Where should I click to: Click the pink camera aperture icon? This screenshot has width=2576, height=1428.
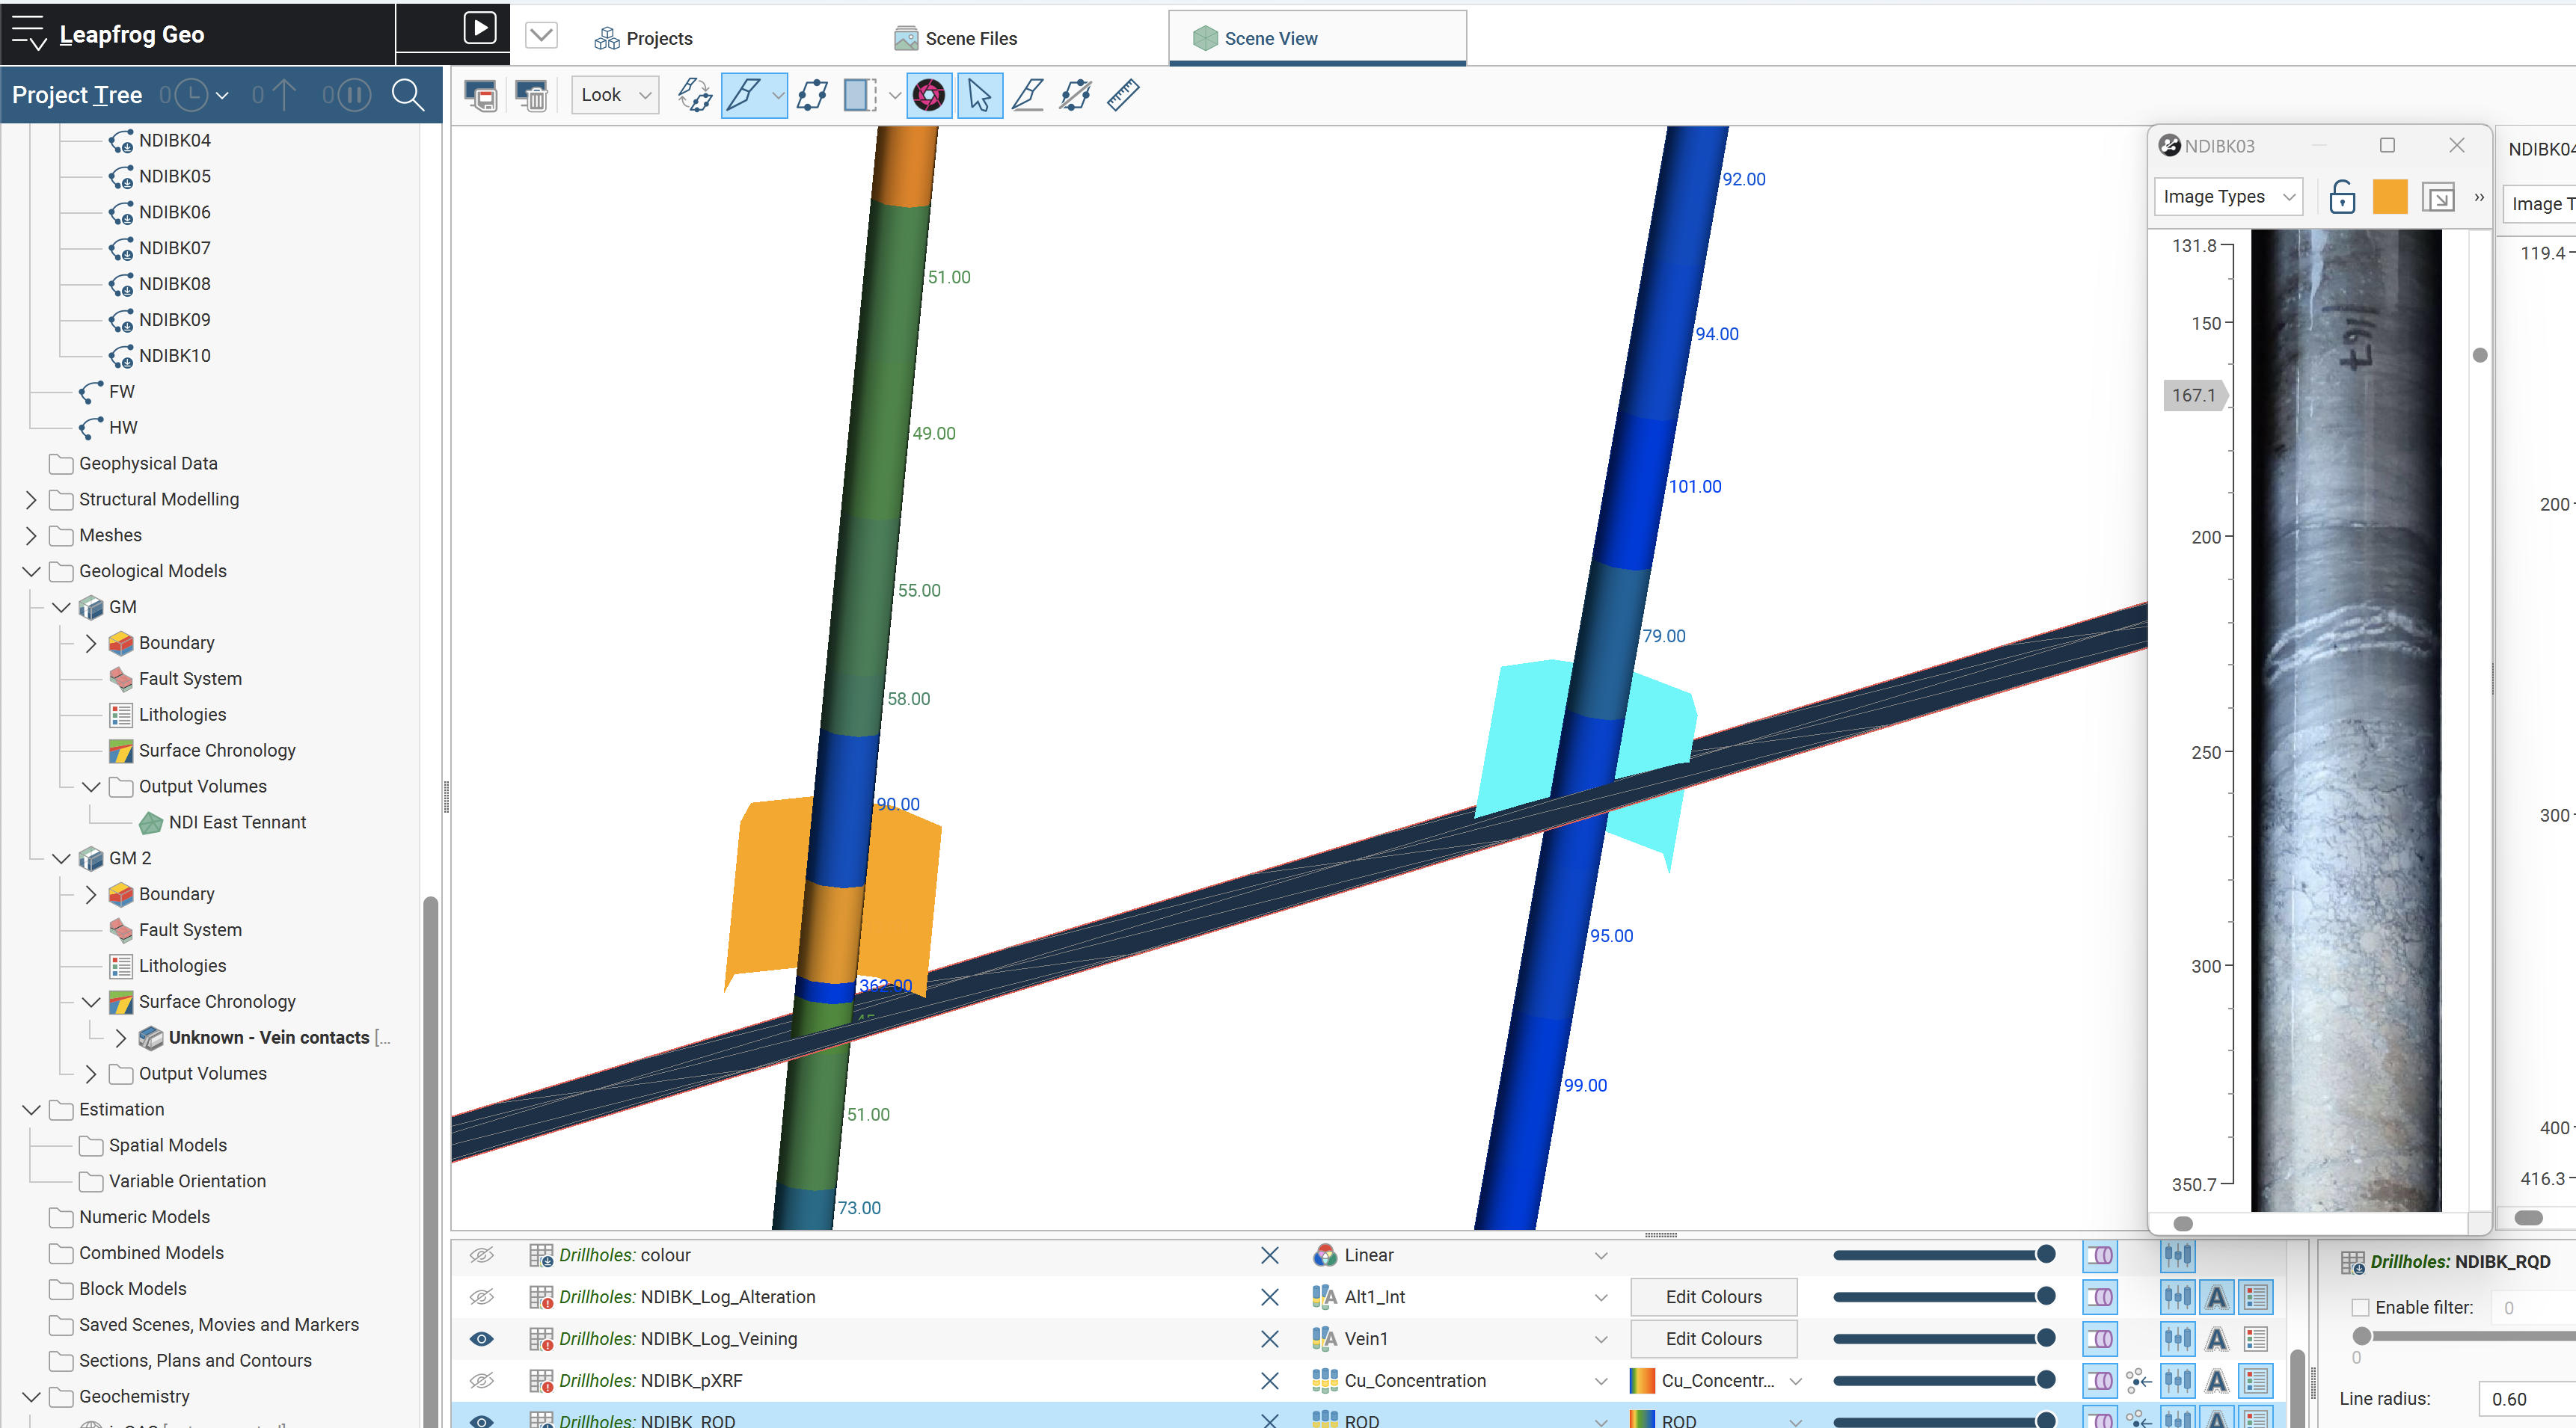click(x=929, y=96)
